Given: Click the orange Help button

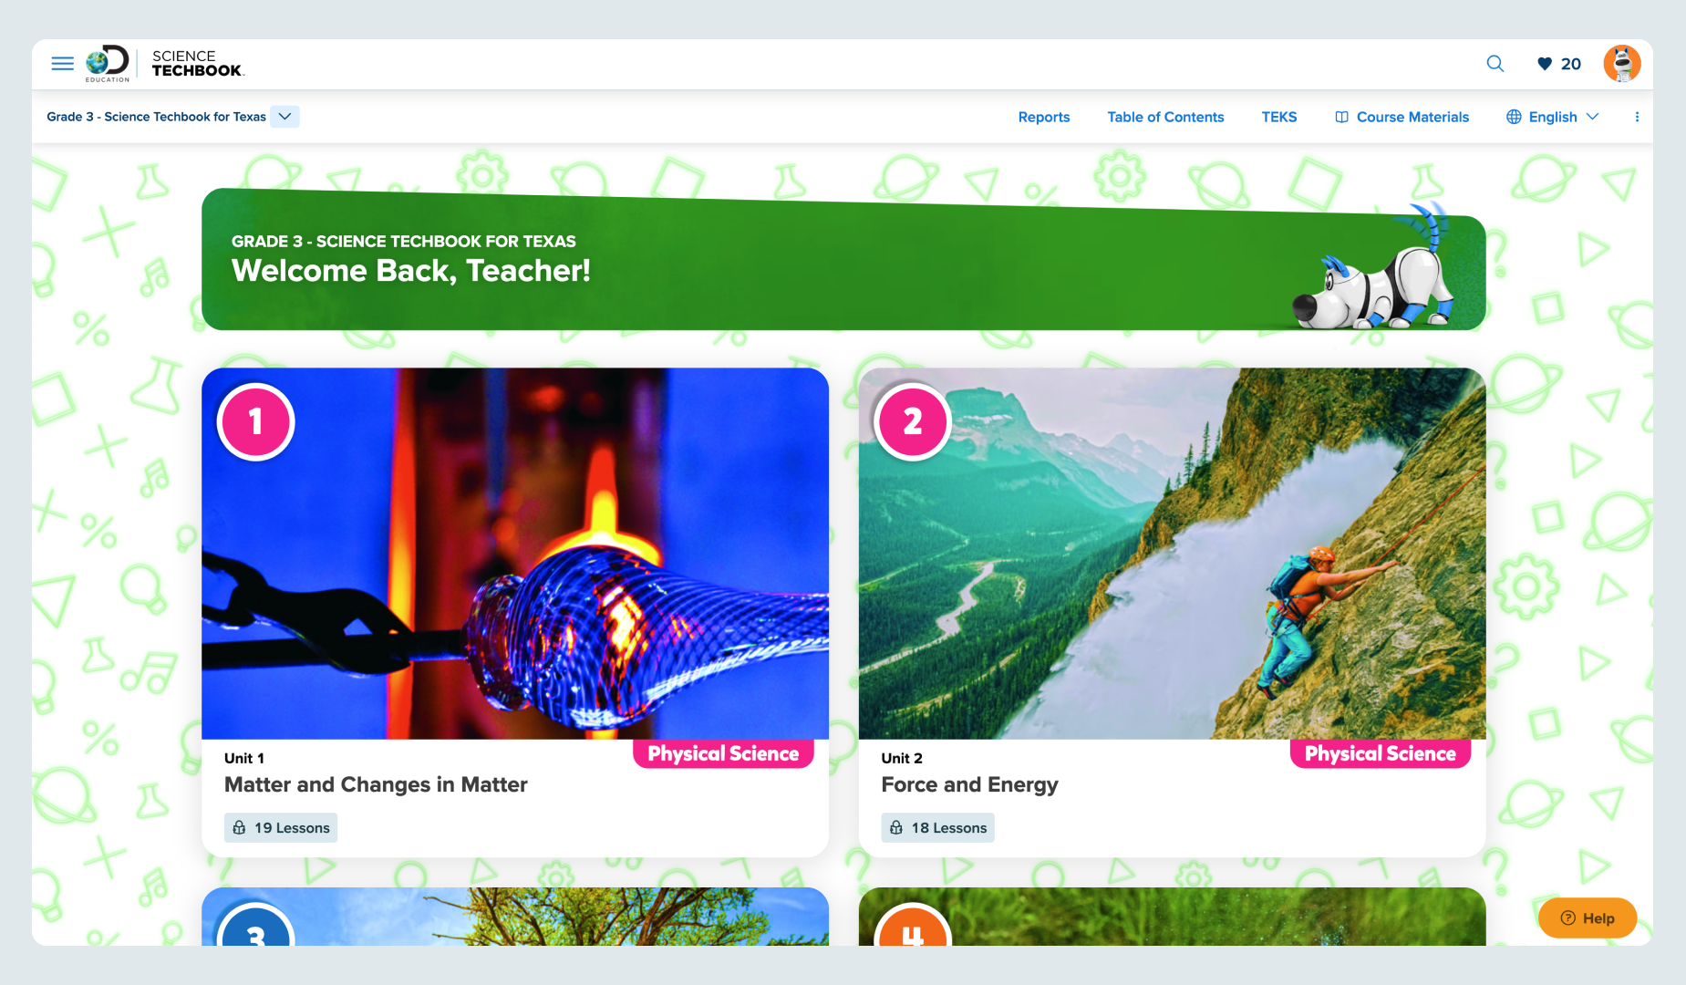Looking at the screenshot, I should [x=1588, y=918].
